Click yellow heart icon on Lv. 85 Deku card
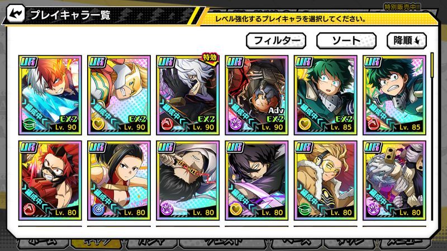 pos(305,124)
